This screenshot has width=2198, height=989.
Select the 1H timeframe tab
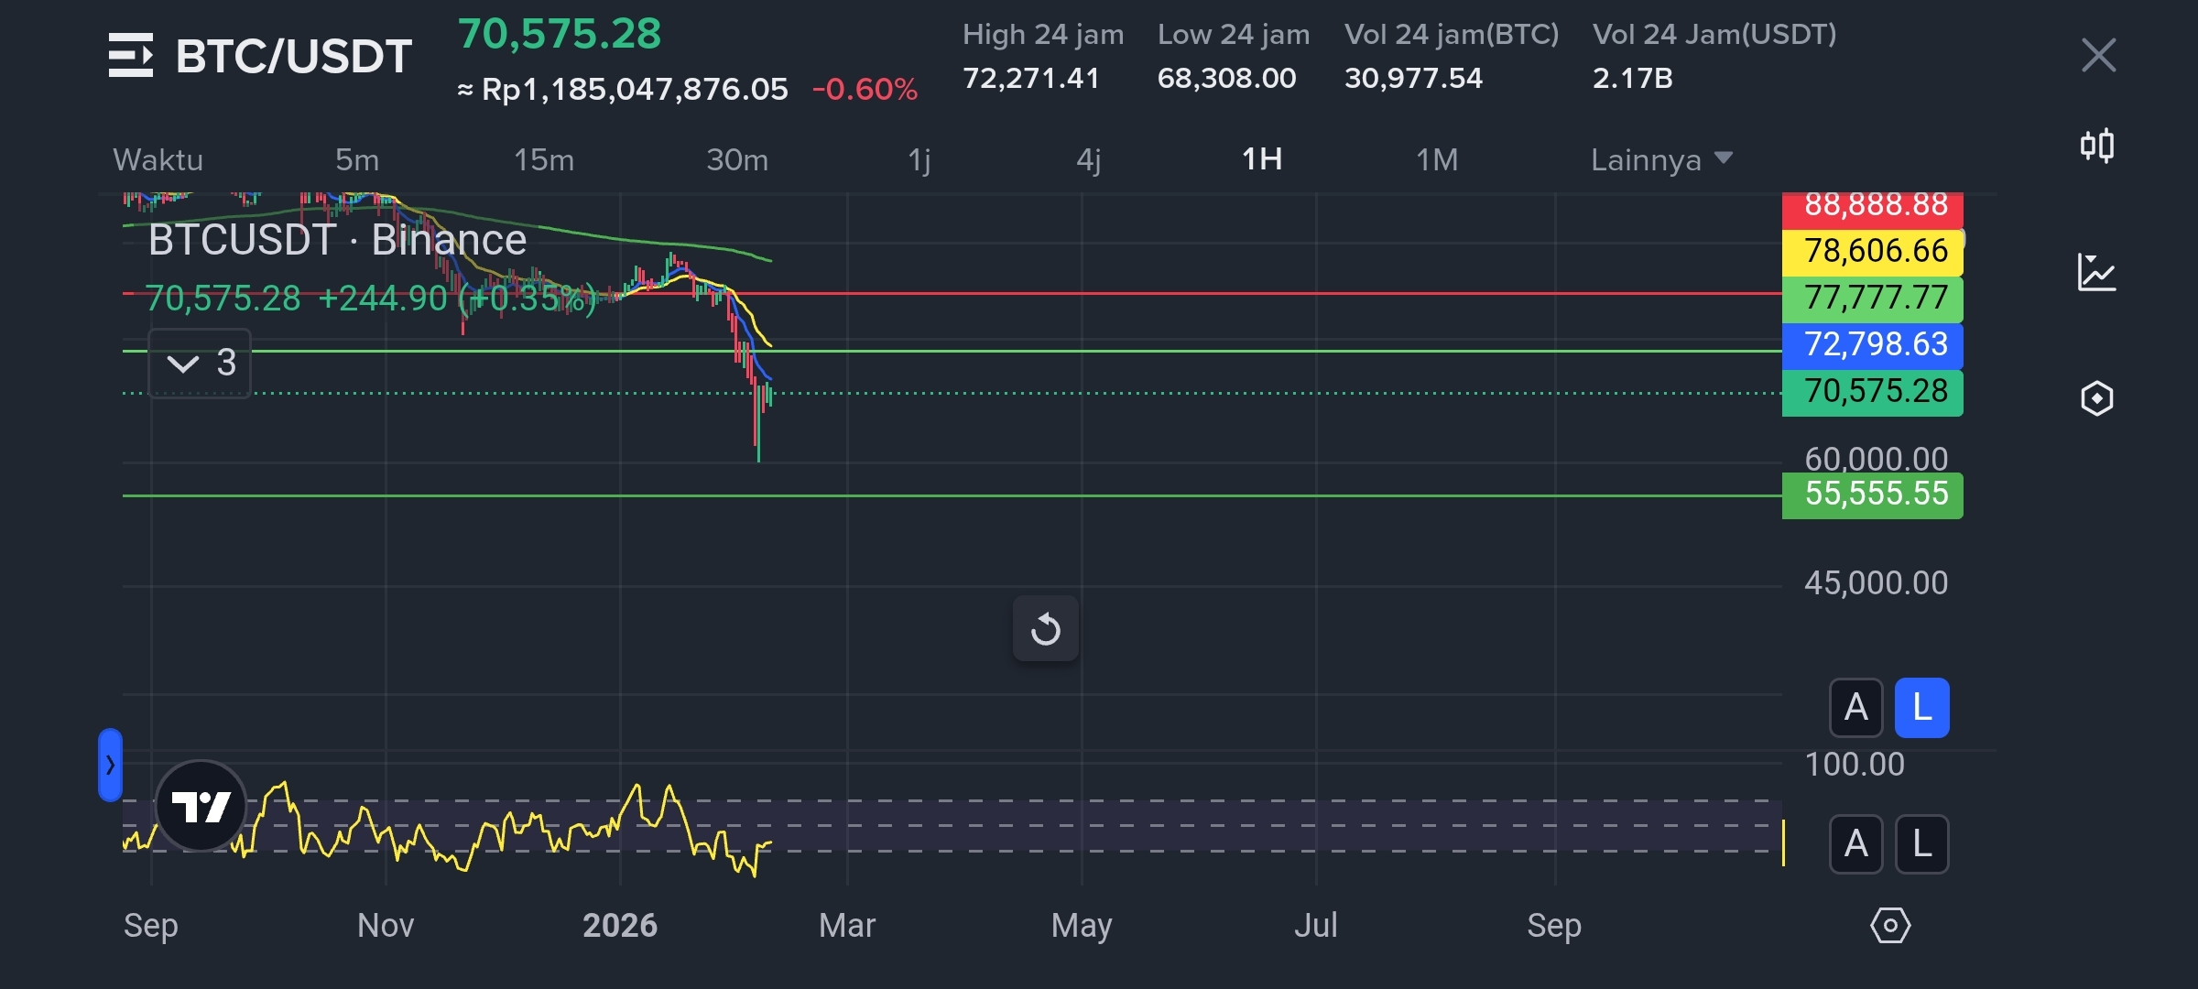(x=1262, y=159)
